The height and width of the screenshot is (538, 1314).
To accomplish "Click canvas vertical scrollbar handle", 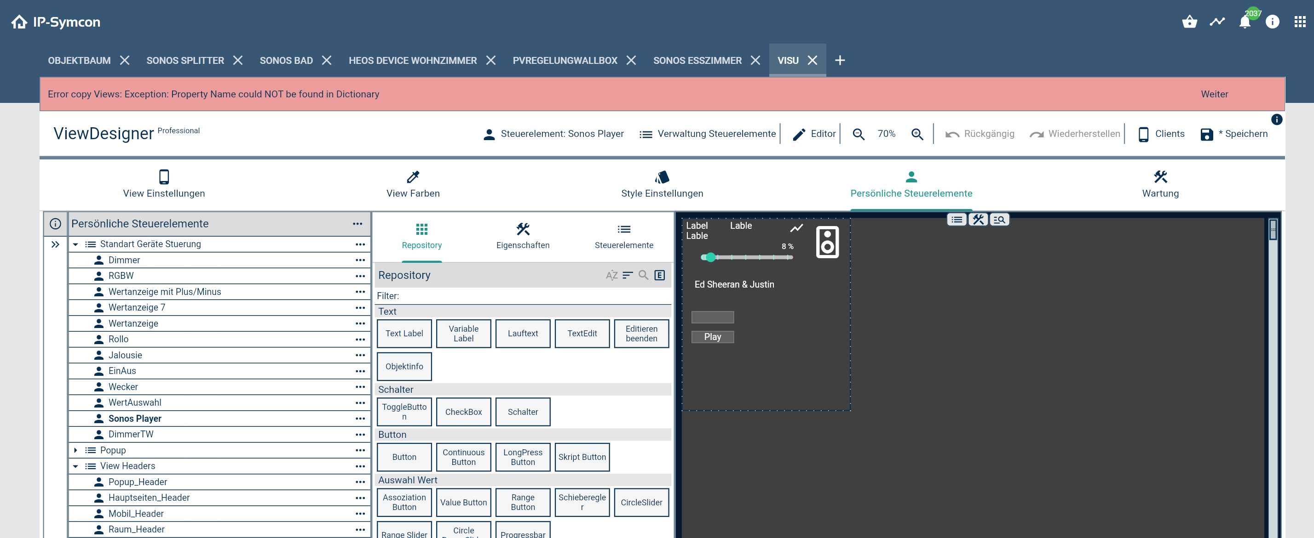I will 1273,230.
